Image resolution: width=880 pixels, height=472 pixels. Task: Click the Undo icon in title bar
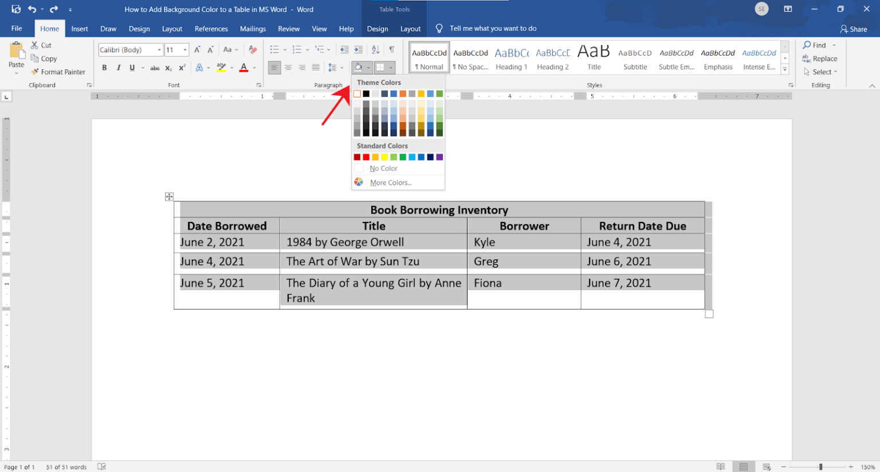pyautogui.click(x=32, y=9)
